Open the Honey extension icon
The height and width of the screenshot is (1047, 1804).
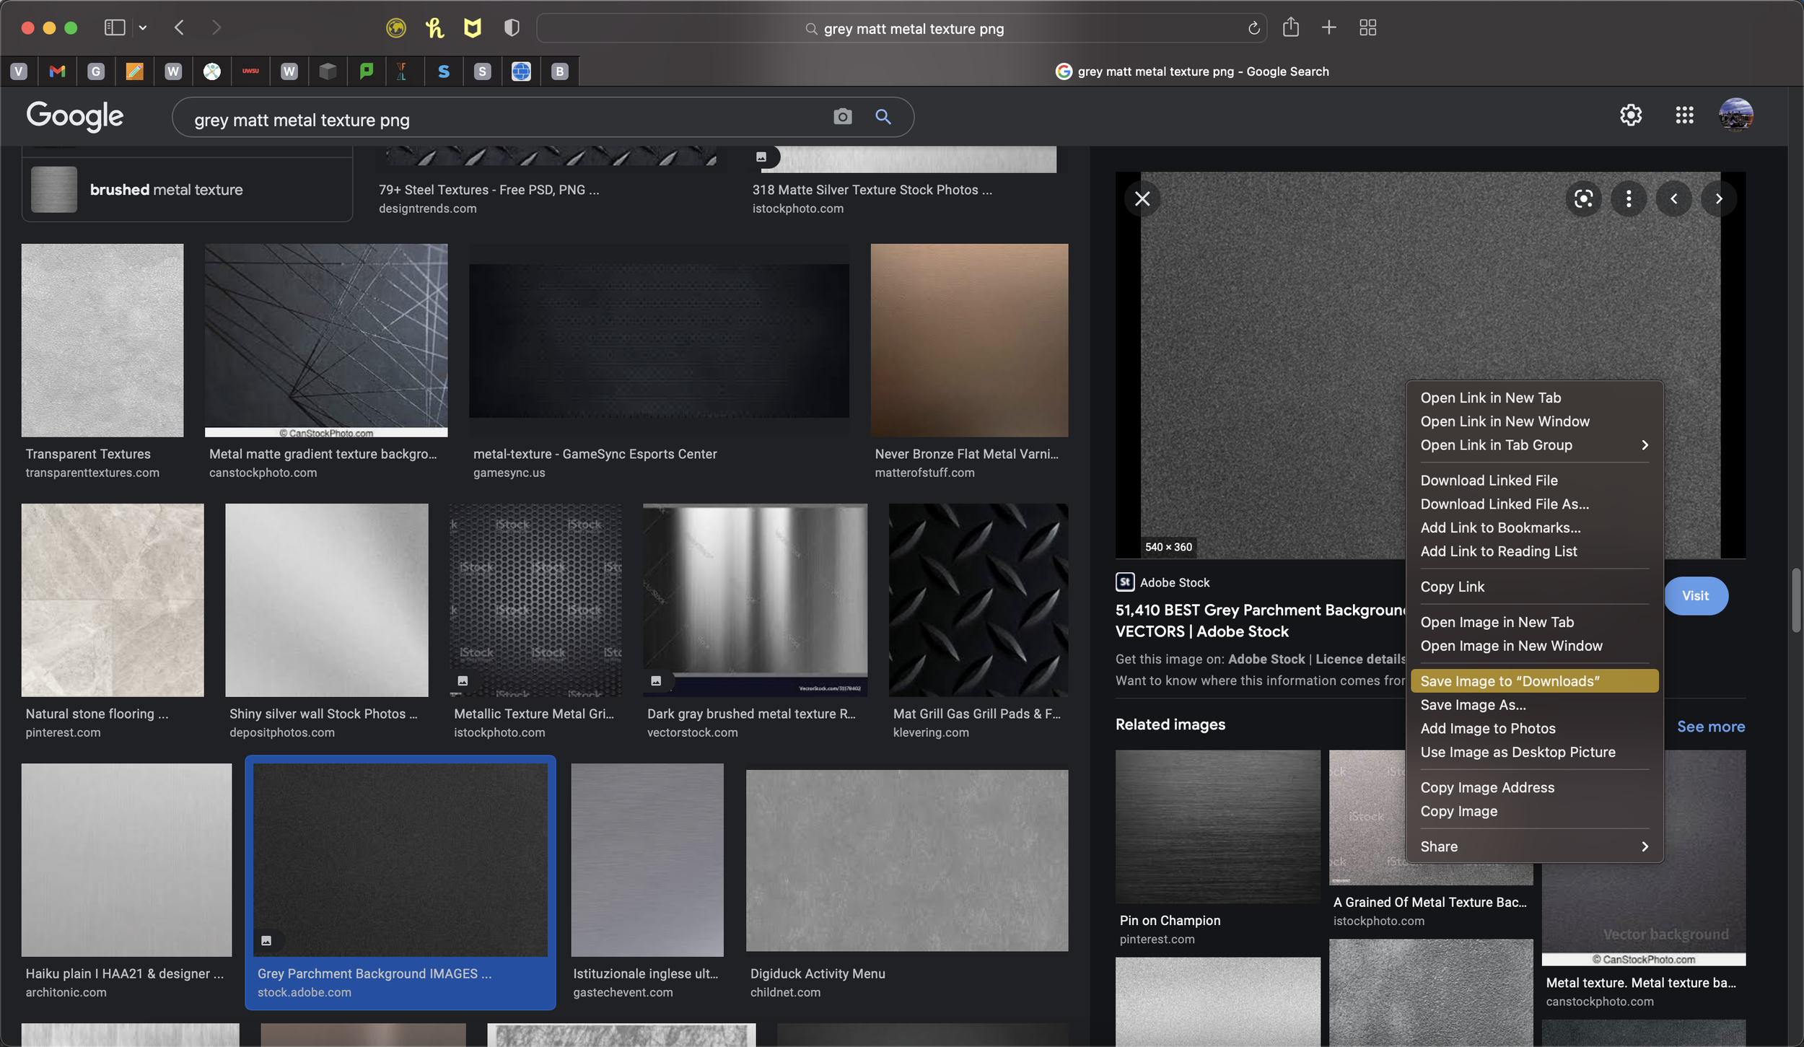pos(434,27)
